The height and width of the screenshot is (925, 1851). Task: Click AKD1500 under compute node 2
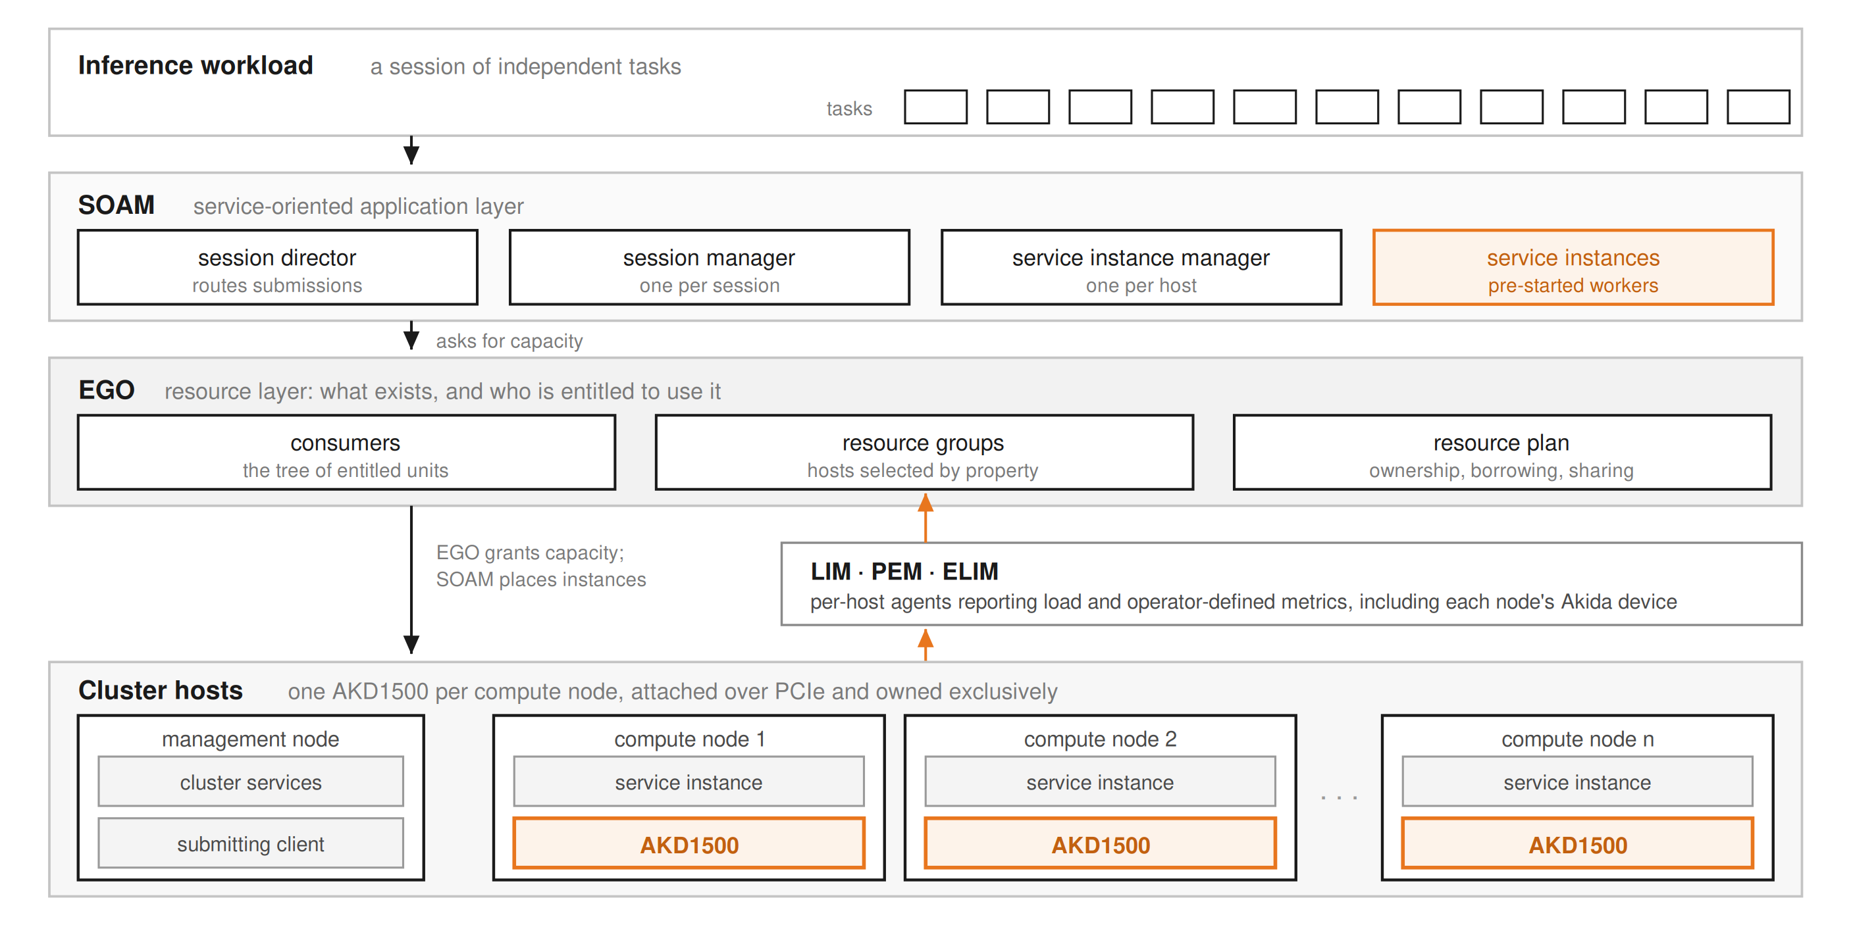pyautogui.click(x=1100, y=843)
